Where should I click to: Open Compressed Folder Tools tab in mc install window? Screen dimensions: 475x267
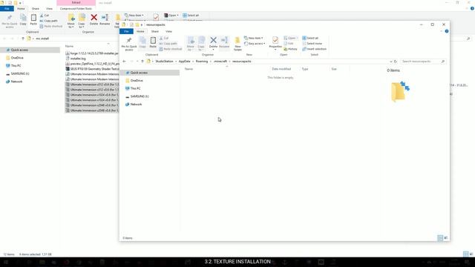76,9
